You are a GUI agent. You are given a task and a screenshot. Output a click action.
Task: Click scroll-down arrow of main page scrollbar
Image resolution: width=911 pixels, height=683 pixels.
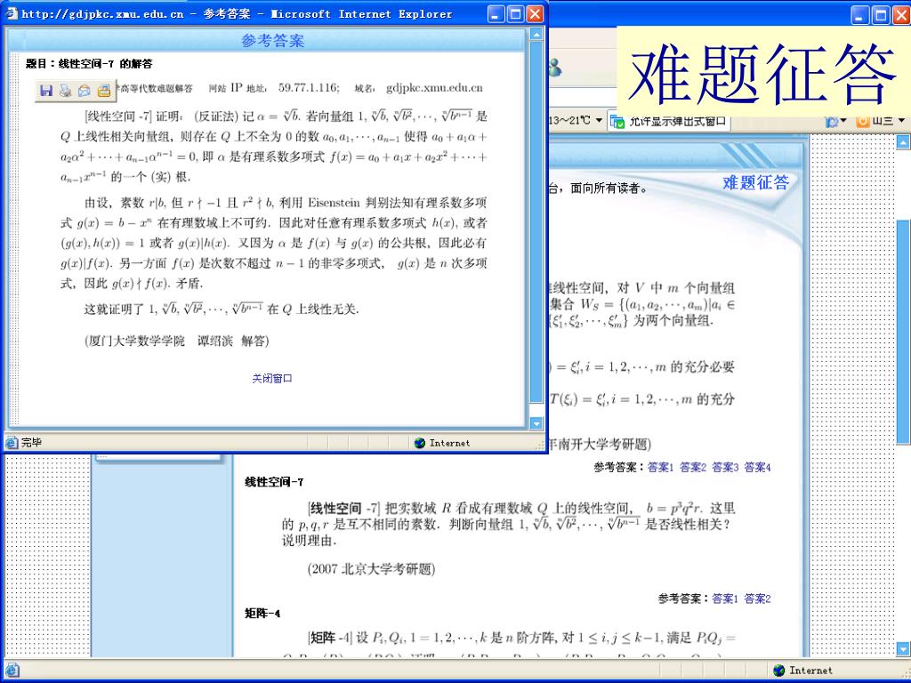(x=903, y=648)
